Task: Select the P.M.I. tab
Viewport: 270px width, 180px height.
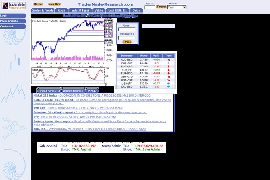Action: (x=92, y=90)
